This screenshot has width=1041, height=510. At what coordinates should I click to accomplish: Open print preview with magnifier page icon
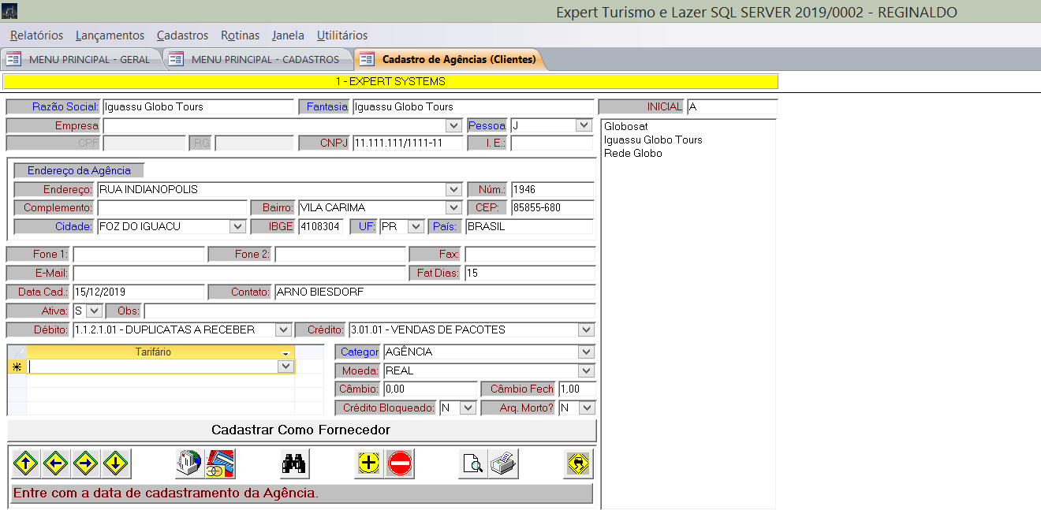tap(473, 464)
